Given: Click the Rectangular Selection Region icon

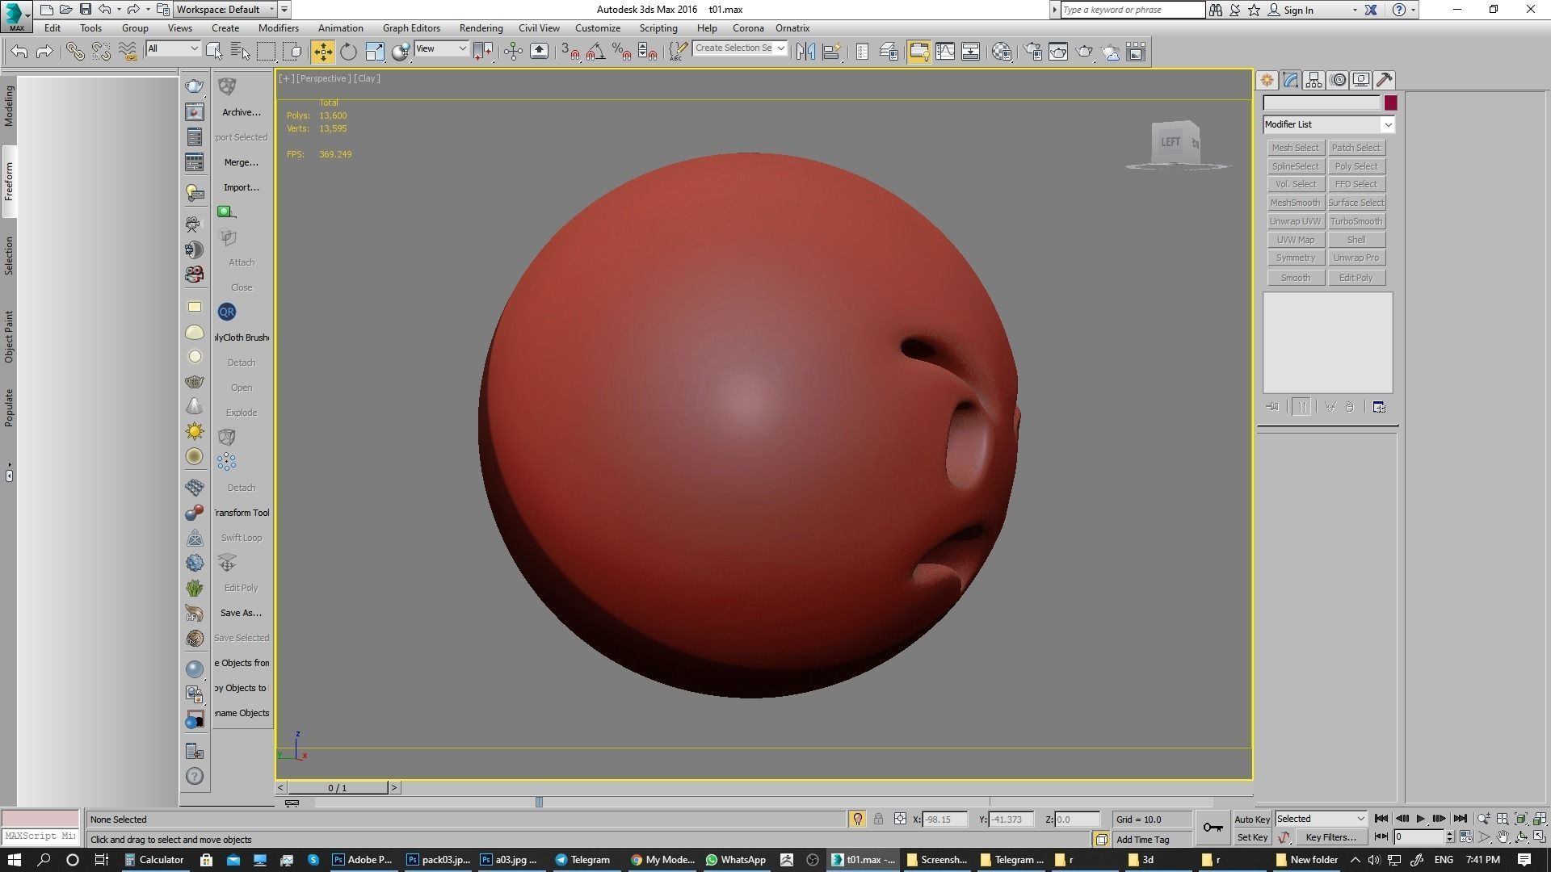Looking at the screenshot, I should pos(266,52).
